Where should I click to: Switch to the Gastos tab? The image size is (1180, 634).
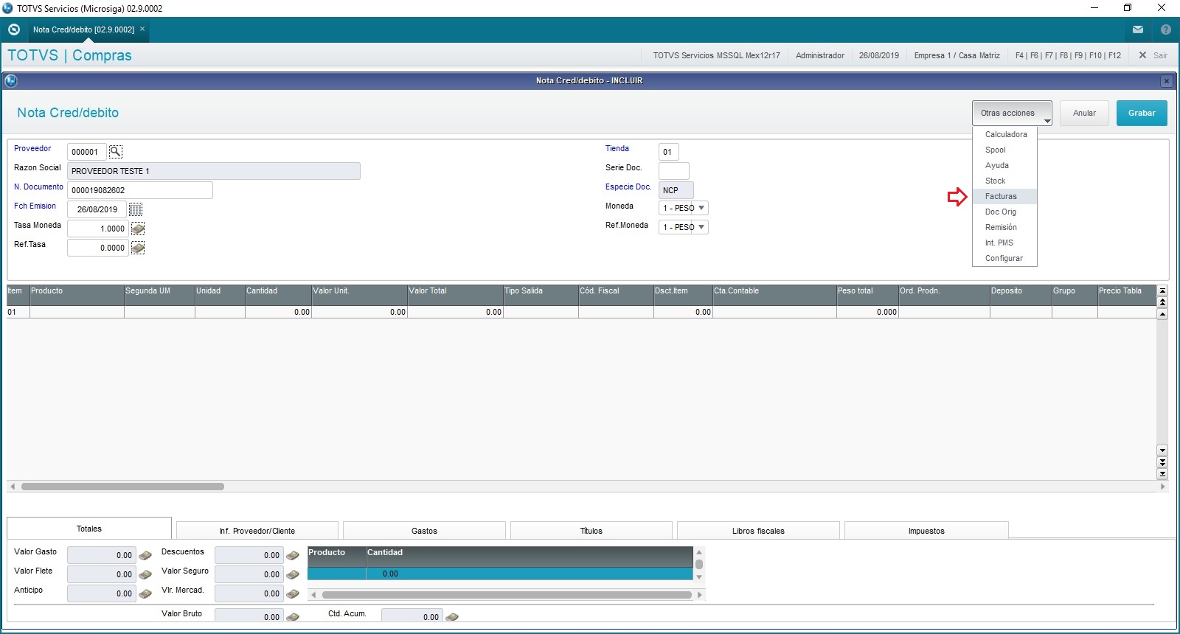pos(424,531)
